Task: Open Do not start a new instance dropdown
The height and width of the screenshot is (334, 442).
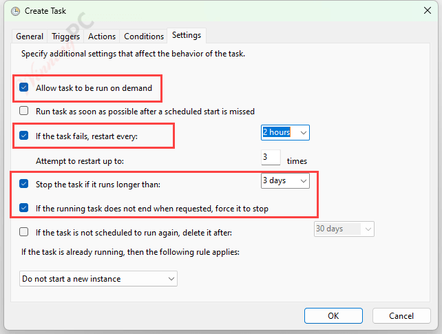Action: (x=98, y=279)
